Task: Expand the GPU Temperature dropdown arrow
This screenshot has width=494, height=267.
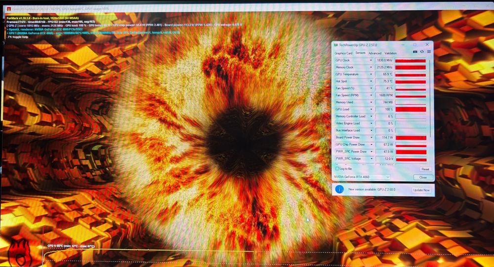Action: tap(371, 75)
